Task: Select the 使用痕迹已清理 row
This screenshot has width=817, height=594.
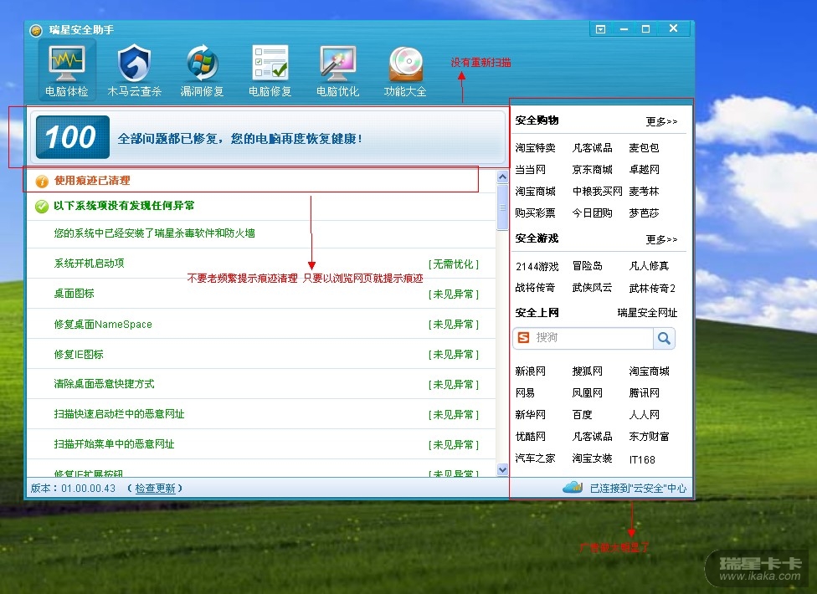Action: pos(92,181)
